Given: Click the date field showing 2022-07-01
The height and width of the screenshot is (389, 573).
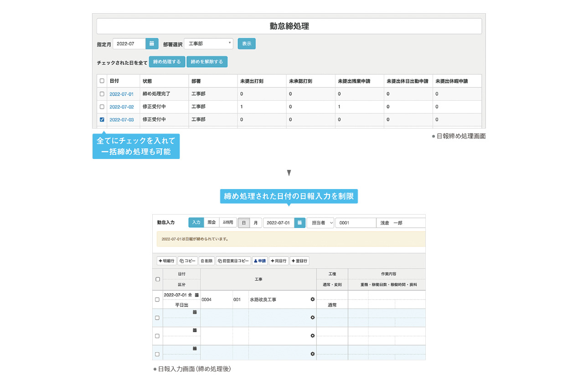Looking at the screenshot, I should [x=279, y=223].
